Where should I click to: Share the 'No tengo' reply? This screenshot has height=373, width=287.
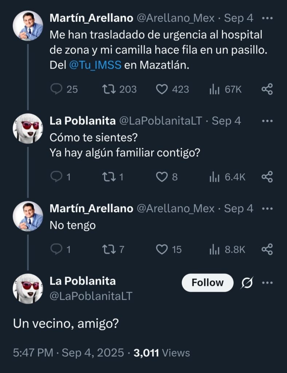pyautogui.click(x=267, y=250)
